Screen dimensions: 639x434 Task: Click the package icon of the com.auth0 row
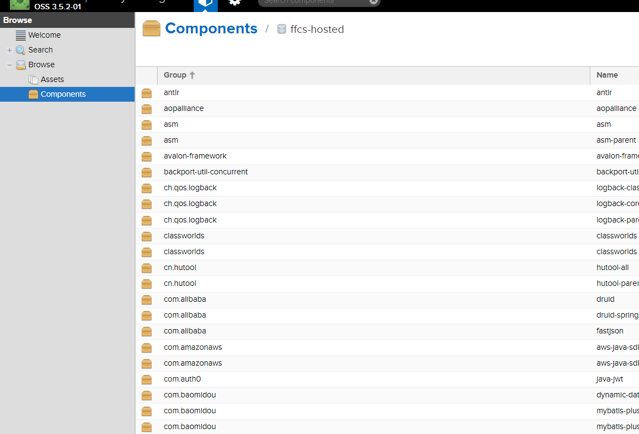(147, 379)
